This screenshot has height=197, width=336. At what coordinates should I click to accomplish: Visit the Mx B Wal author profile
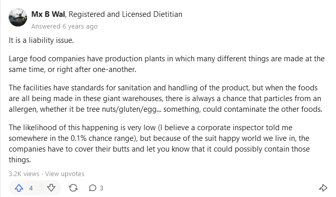[x=48, y=14]
